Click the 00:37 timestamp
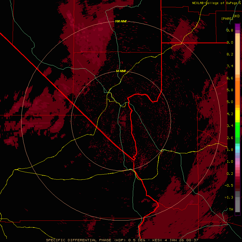242x242 pixels. pyautogui.click(x=192, y=240)
